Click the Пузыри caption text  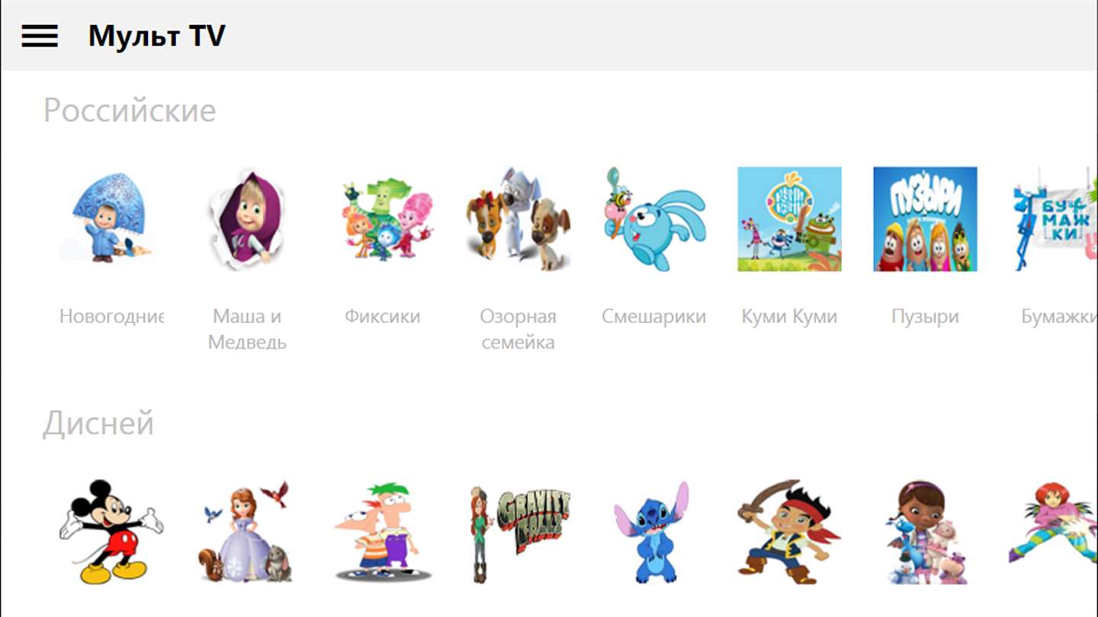[926, 316]
